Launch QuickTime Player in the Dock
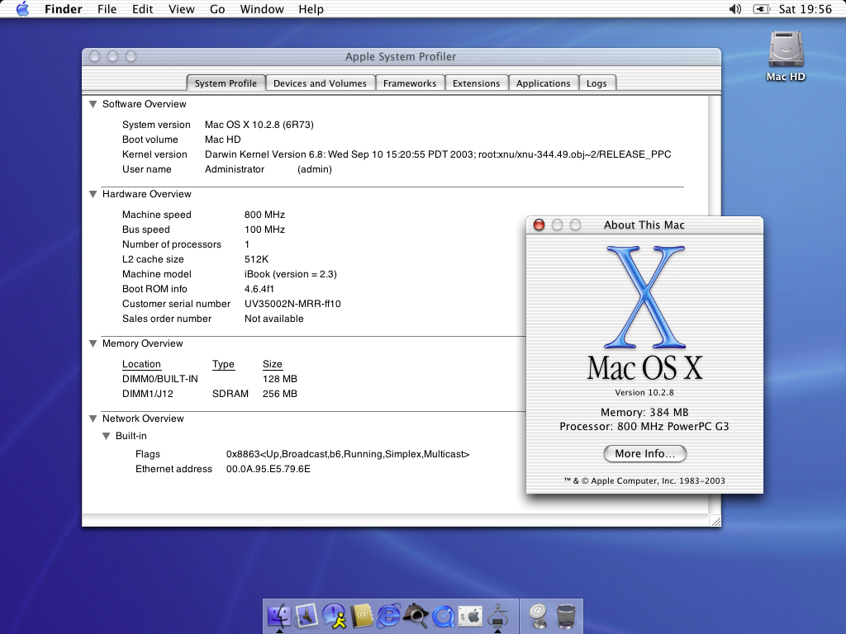The width and height of the screenshot is (846, 634). pyautogui.click(x=443, y=615)
